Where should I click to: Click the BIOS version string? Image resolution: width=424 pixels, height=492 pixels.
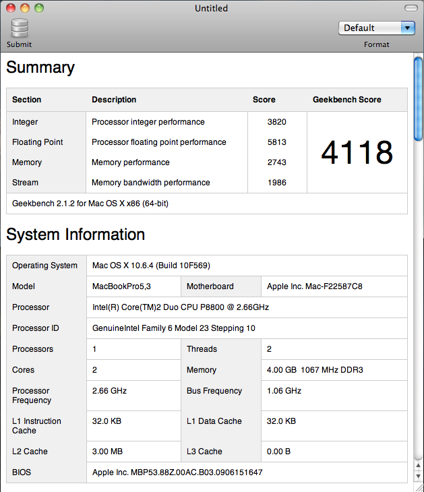(x=177, y=472)
